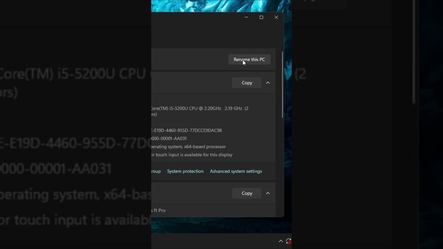Close the Settings window
The image size is (443, 249).
point(276,17)
